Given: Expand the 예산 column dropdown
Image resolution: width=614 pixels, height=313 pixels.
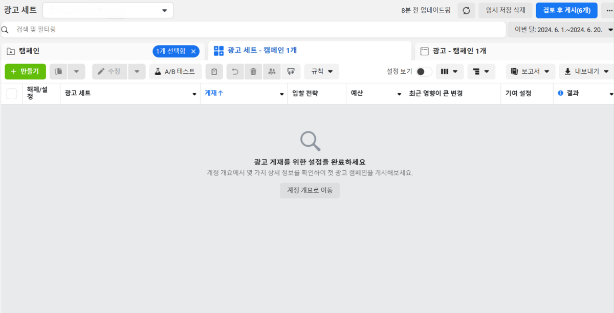Looking at the screenshot, I should click(399, 93).
